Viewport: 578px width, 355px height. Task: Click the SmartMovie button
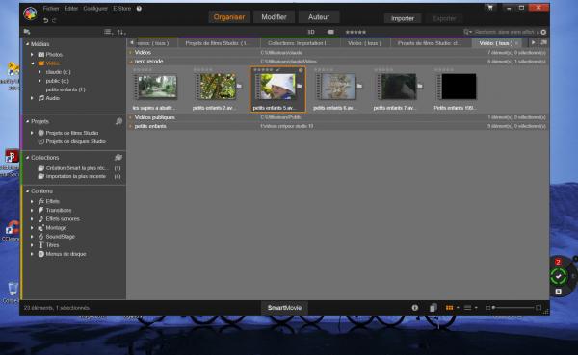point(284,308)
